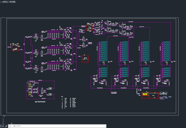The image size is (186, 128).
Task: Expand command history arrow at command line's right end
Action: point(105,126)
